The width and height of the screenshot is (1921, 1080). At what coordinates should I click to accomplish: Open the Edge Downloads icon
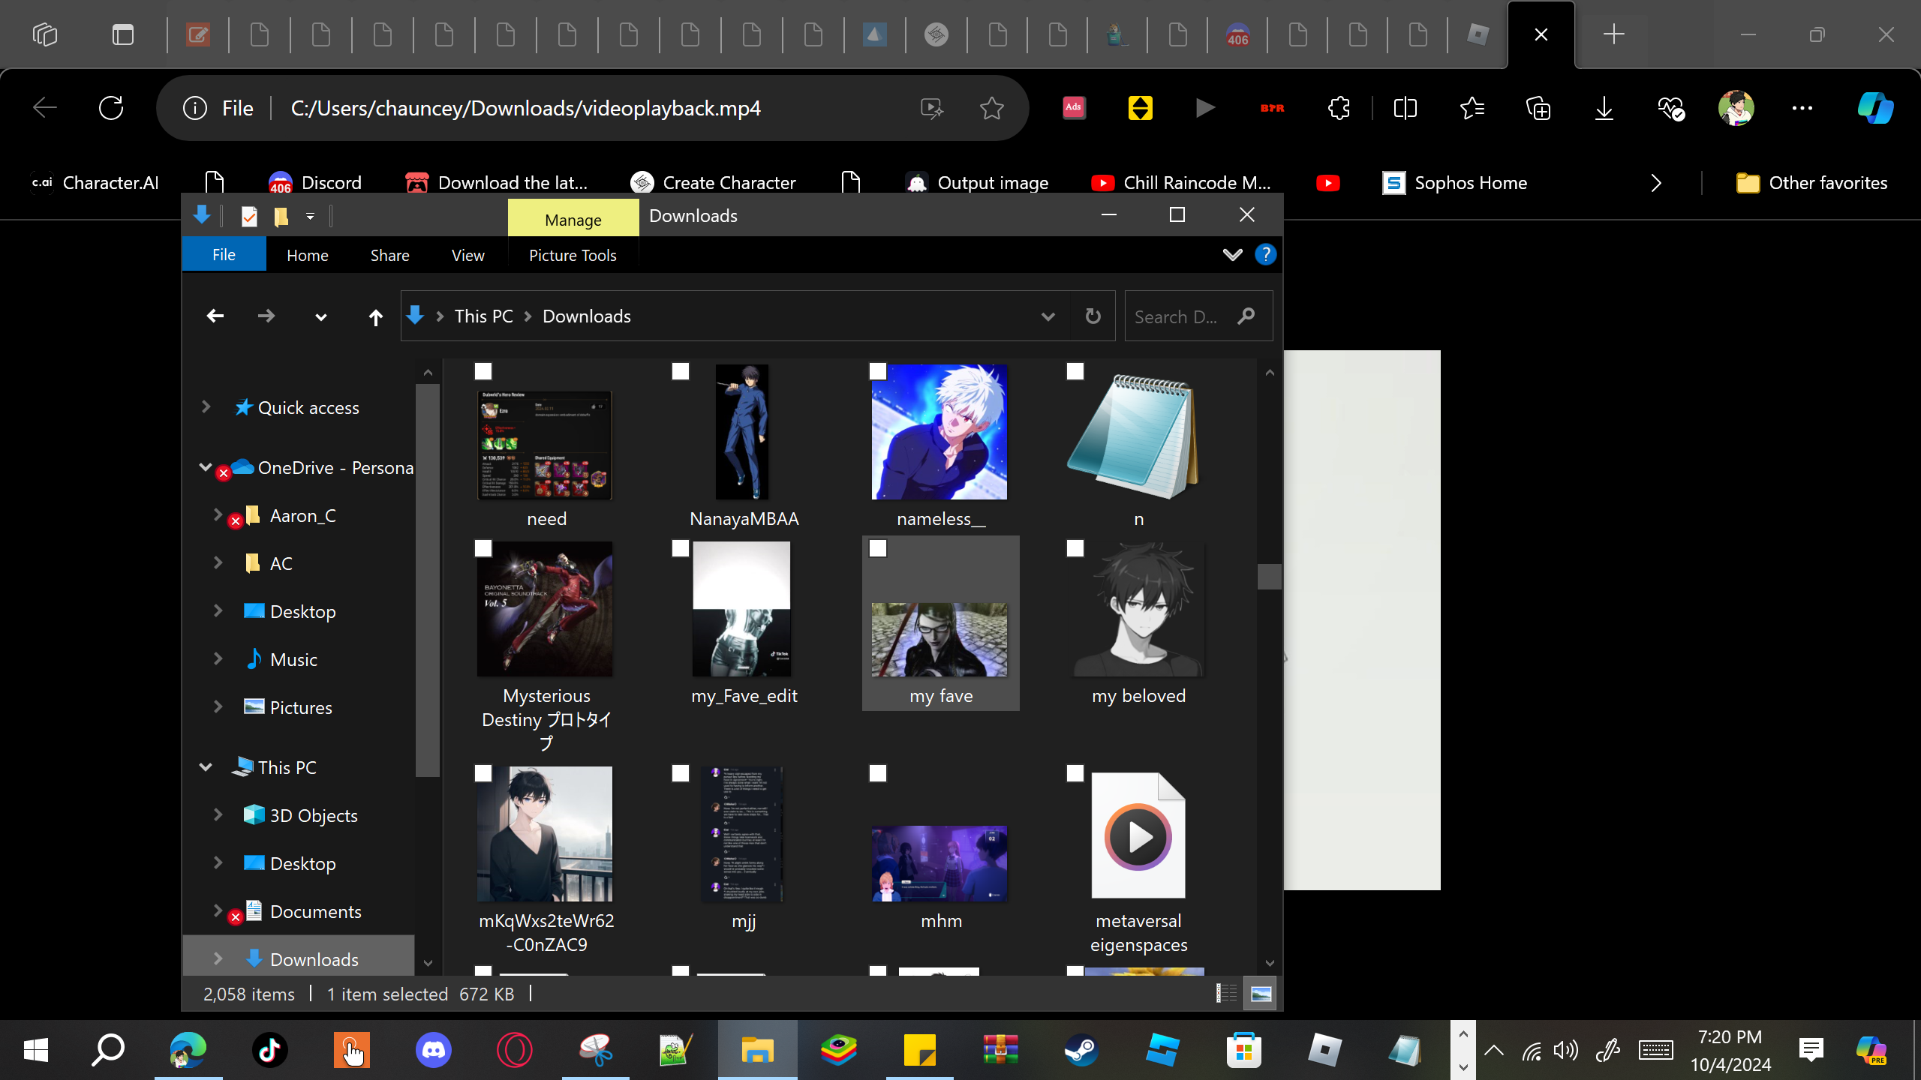click(1604, 108)
